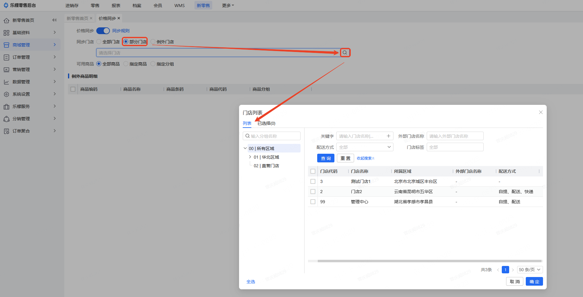The width and height of the screenshot is (583, 297).
Task: Click the 全选 link
Action: (251, 282)
